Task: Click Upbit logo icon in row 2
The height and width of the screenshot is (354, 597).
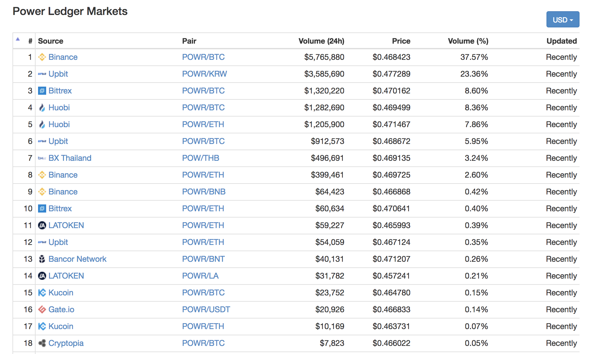Action: pyautogui.click(x=42, y=74)
